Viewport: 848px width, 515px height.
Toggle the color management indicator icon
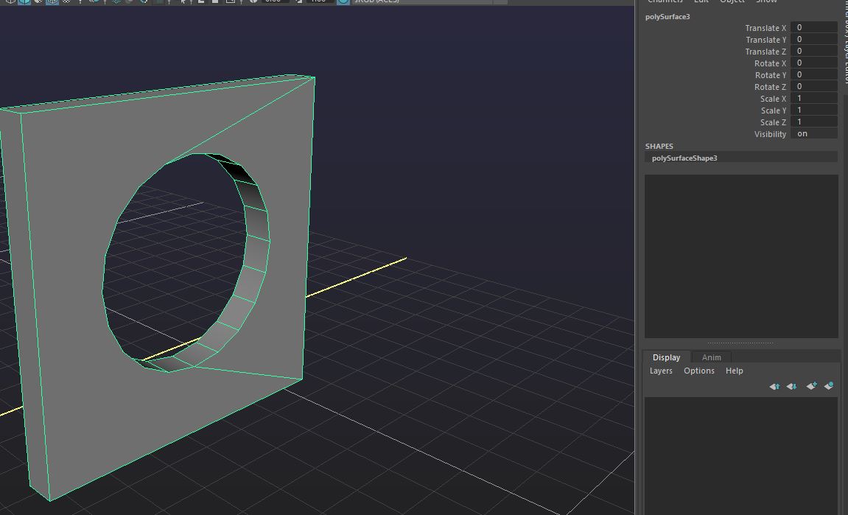pyautogui.click(x=342, y=2)
